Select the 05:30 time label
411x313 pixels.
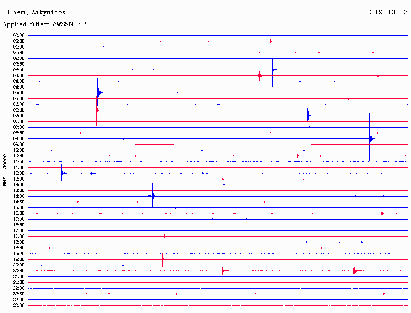pos(18,99)
